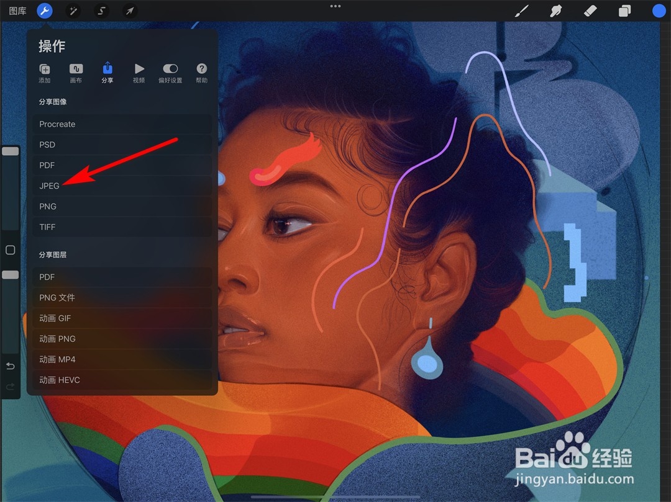Viewport: 671px width, 502px height.
Task: Export layers as 动画 HEVC
Action: tap(122, 380)
